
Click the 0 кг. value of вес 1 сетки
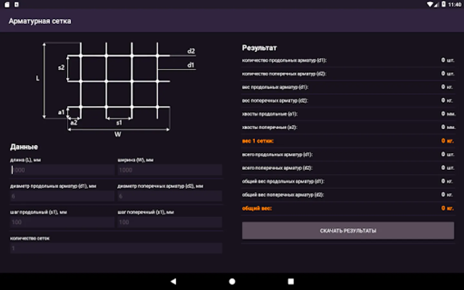point(448,141)
